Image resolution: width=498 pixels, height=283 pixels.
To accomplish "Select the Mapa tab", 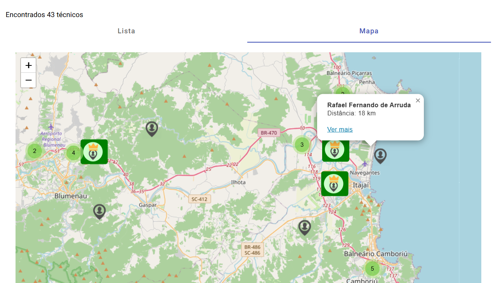I will [x=369, y=31].
